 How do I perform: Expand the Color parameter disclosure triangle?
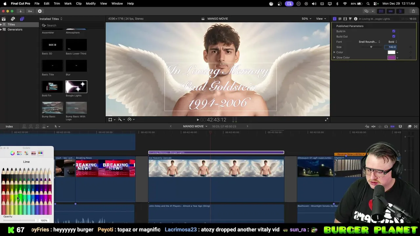[x=334, y=52]
